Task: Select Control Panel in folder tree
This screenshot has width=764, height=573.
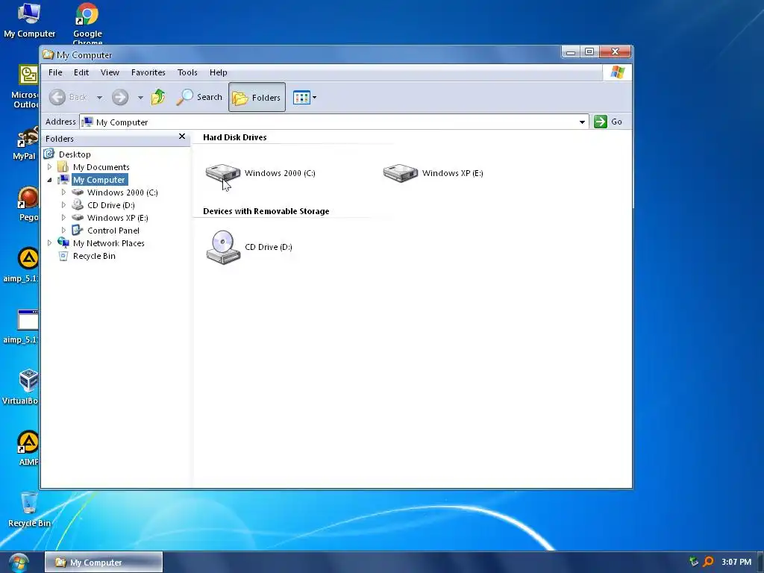Action: [x=113, y=231]
